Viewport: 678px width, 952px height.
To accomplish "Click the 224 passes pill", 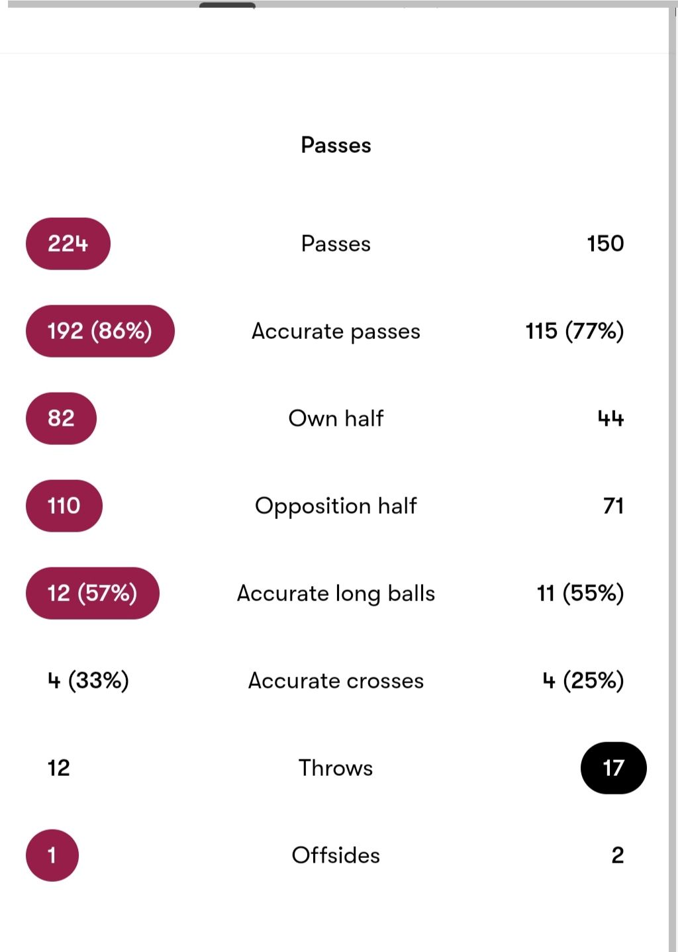I will pyautogui.click(x=68, y=244).
